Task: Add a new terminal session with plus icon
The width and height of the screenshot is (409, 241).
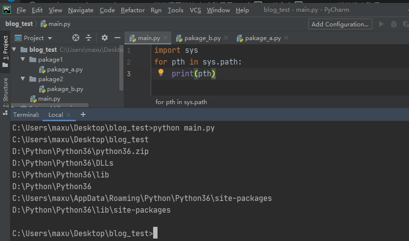Action: click(x=83, y=114)
